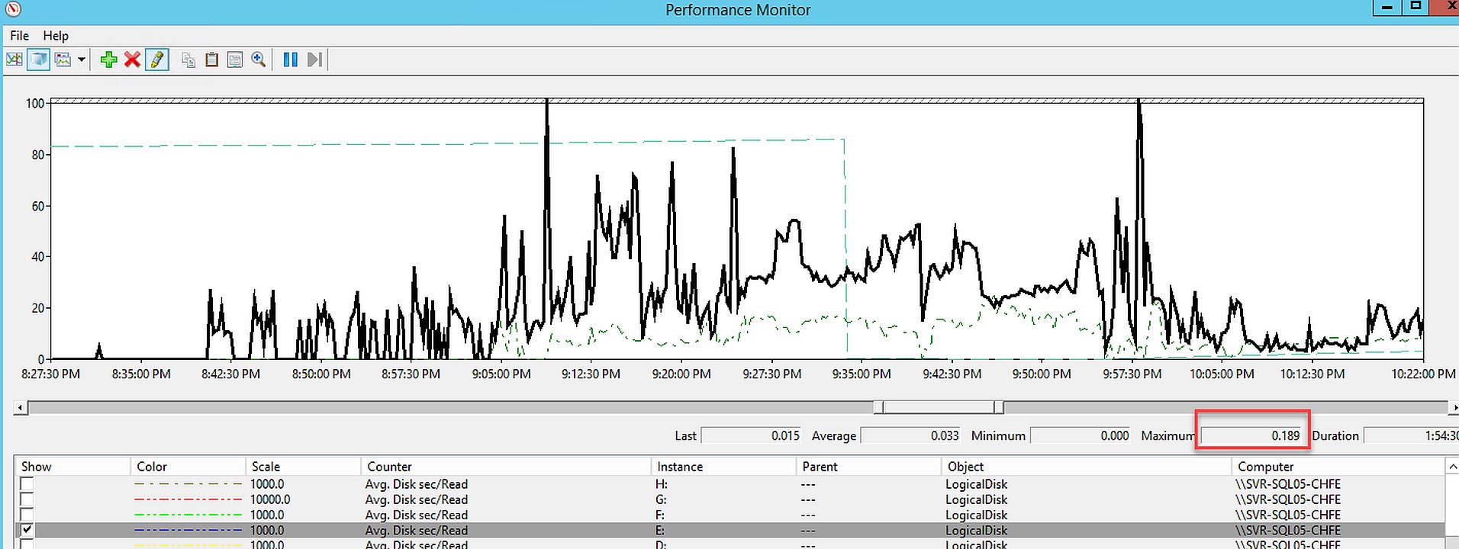Click scale value 10000.0 in G: row
This screenshot has width=1459, height=549.
coord(270,499)
